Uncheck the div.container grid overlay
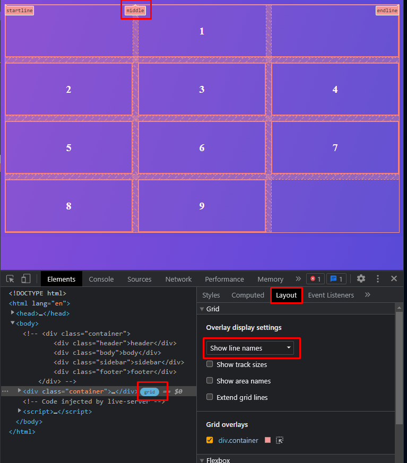Viewport: 407px width, 463px height. tap(210, 440)
